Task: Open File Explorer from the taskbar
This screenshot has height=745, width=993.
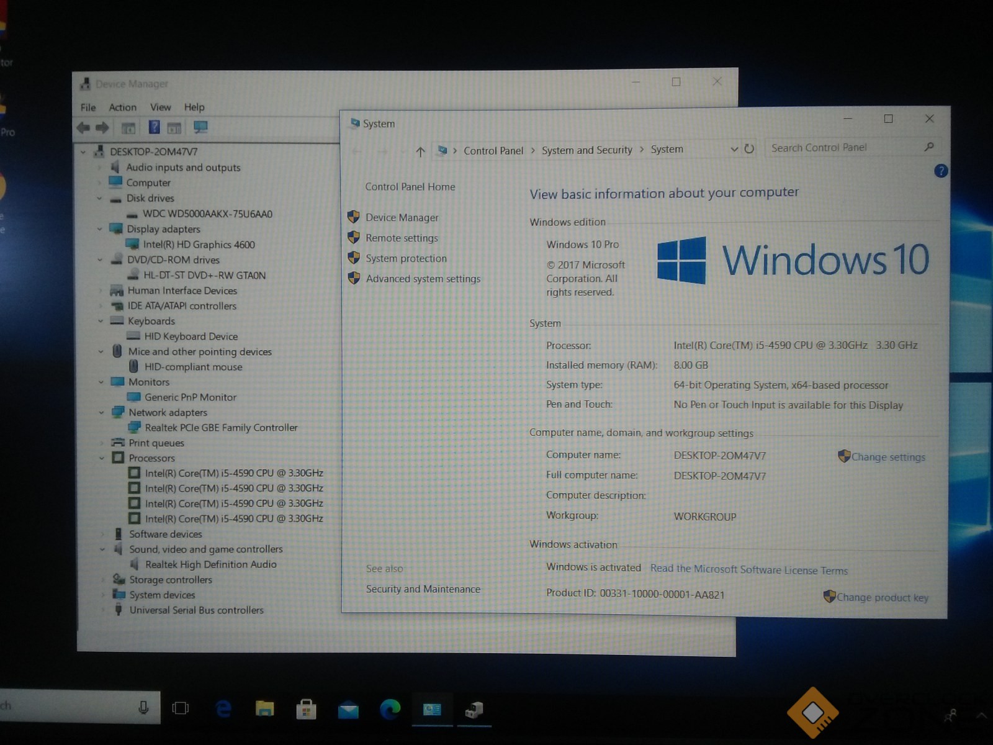Action: [265, 709]
